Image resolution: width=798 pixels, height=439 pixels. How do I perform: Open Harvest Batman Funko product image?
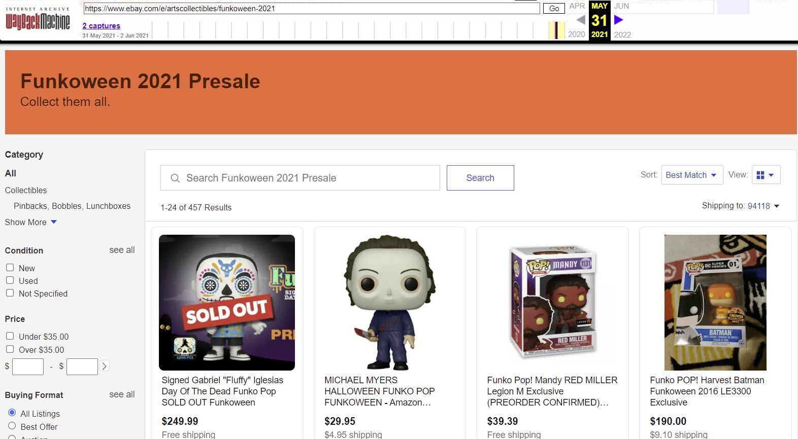[715, 303]
